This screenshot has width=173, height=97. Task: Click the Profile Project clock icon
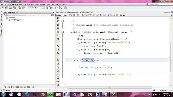point(65,8)
